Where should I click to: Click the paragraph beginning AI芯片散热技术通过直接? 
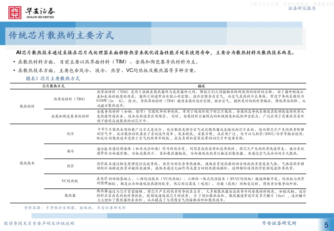click(155, 53)
